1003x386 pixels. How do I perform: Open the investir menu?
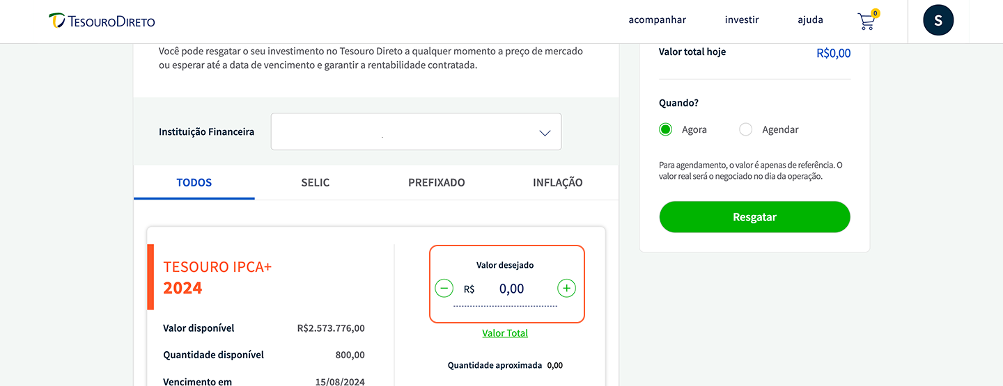742,20
